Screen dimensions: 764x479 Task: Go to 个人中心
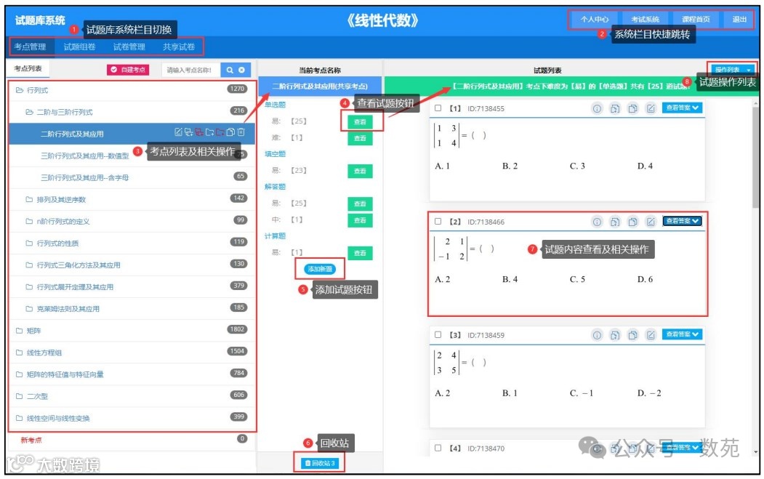coord(595,20)
